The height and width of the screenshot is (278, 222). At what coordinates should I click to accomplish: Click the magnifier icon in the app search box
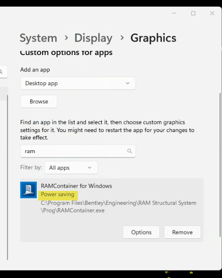tap(129, 151)
